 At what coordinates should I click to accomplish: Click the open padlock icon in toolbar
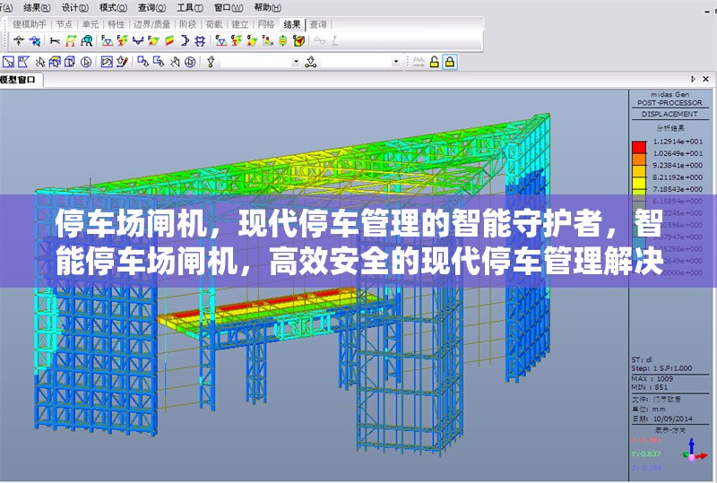435,62
